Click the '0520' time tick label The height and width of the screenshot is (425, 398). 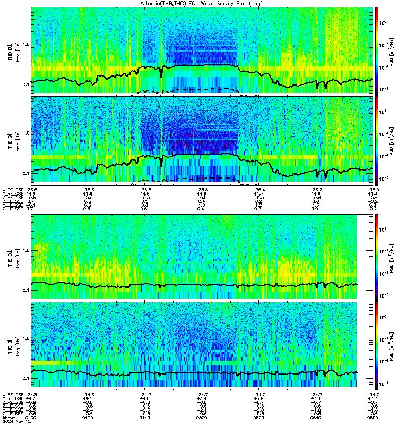pyautogui.click(x=258, y=418)
